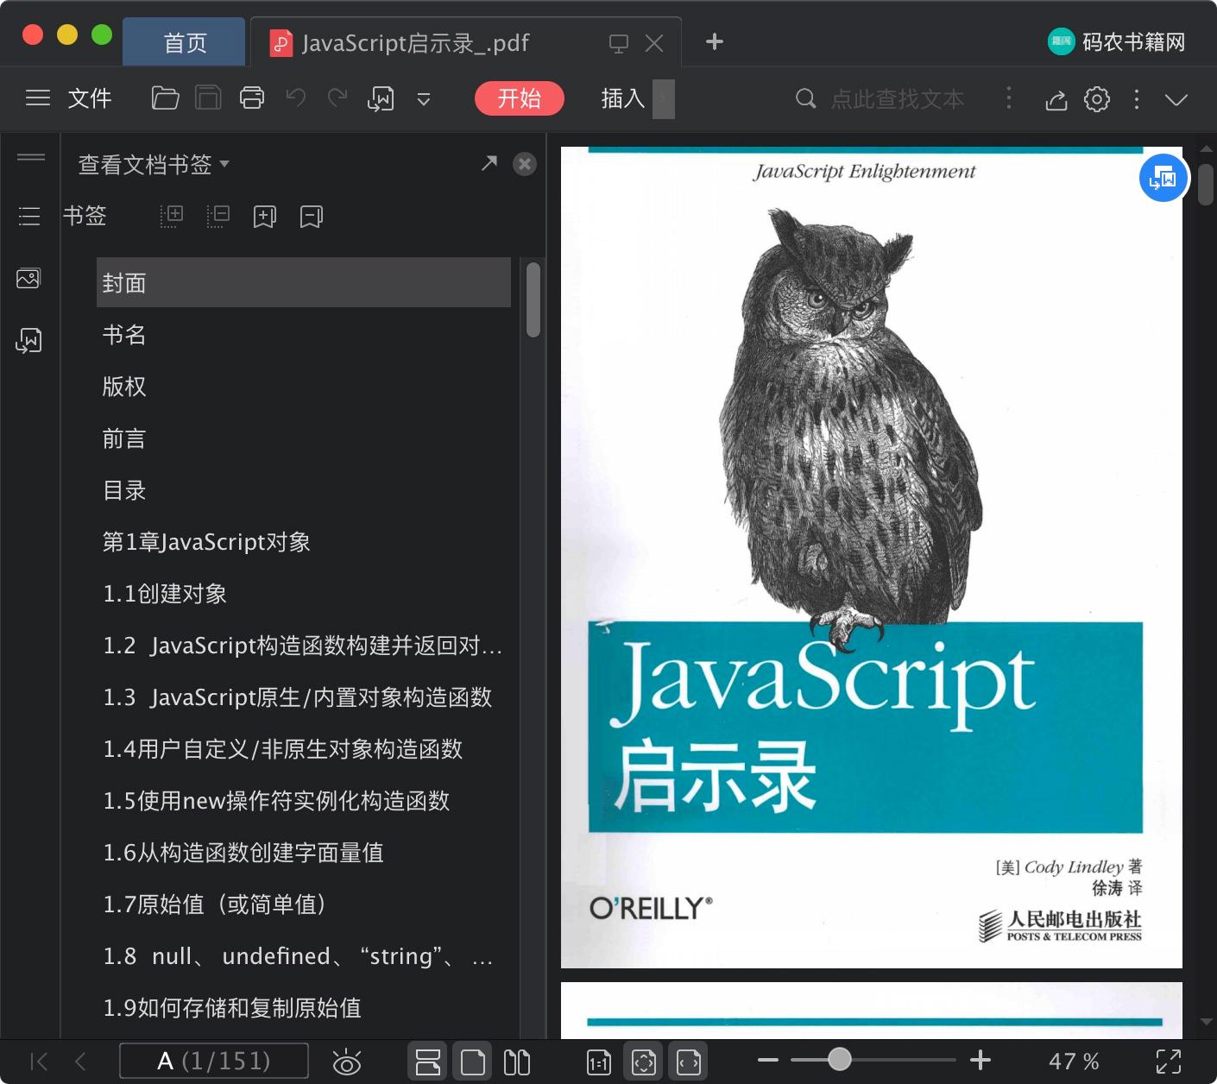This screenshot has width=1217, height=1084.
Task: Open 查看文档书签 panel dropdown
Action: coord(154,164)
